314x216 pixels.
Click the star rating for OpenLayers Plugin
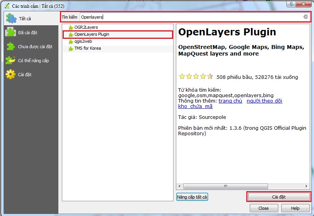click(196, 77)
